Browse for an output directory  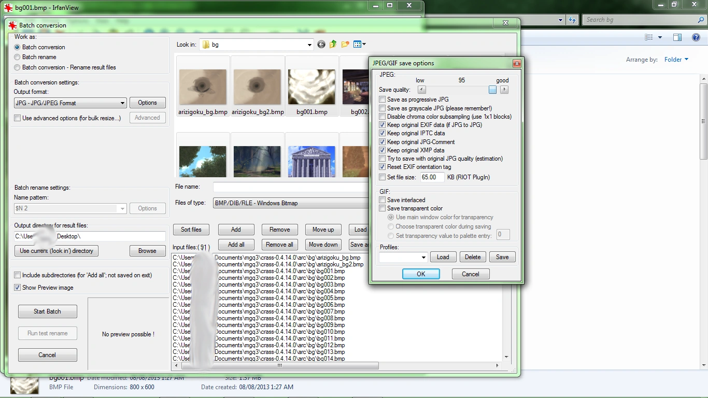click(147, 251)
